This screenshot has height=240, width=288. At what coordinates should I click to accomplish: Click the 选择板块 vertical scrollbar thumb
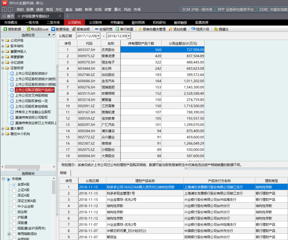coord(54,187)
